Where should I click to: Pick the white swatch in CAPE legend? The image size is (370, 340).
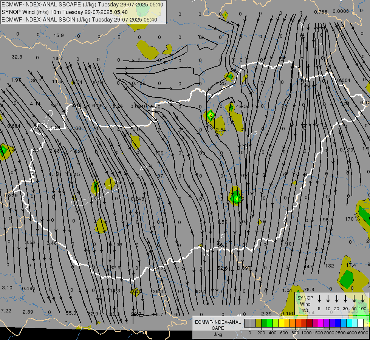(x=360, y=323)
